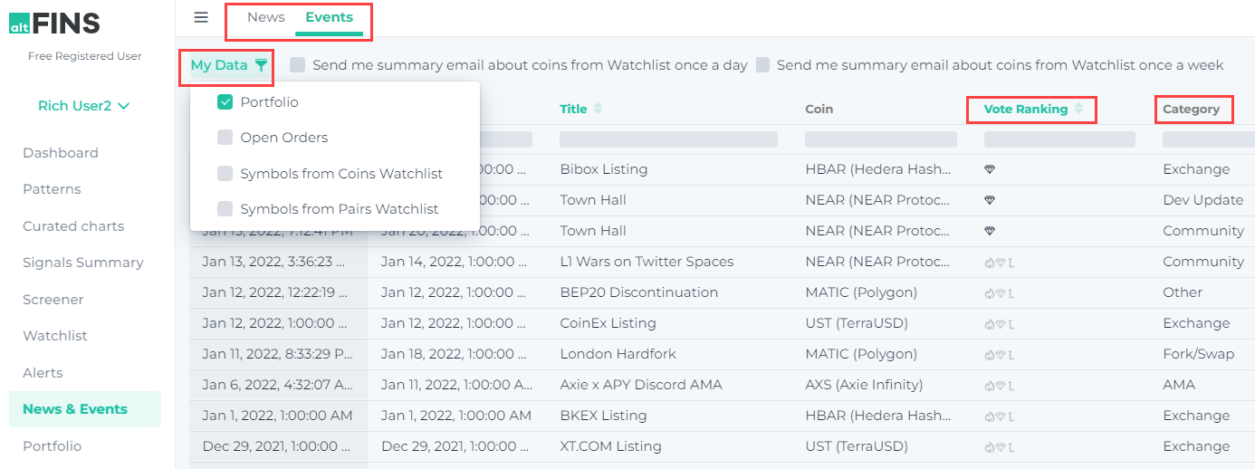Click vote icons for London Hardfork row
1255x469 pixels.
[x=1000, y=354]
